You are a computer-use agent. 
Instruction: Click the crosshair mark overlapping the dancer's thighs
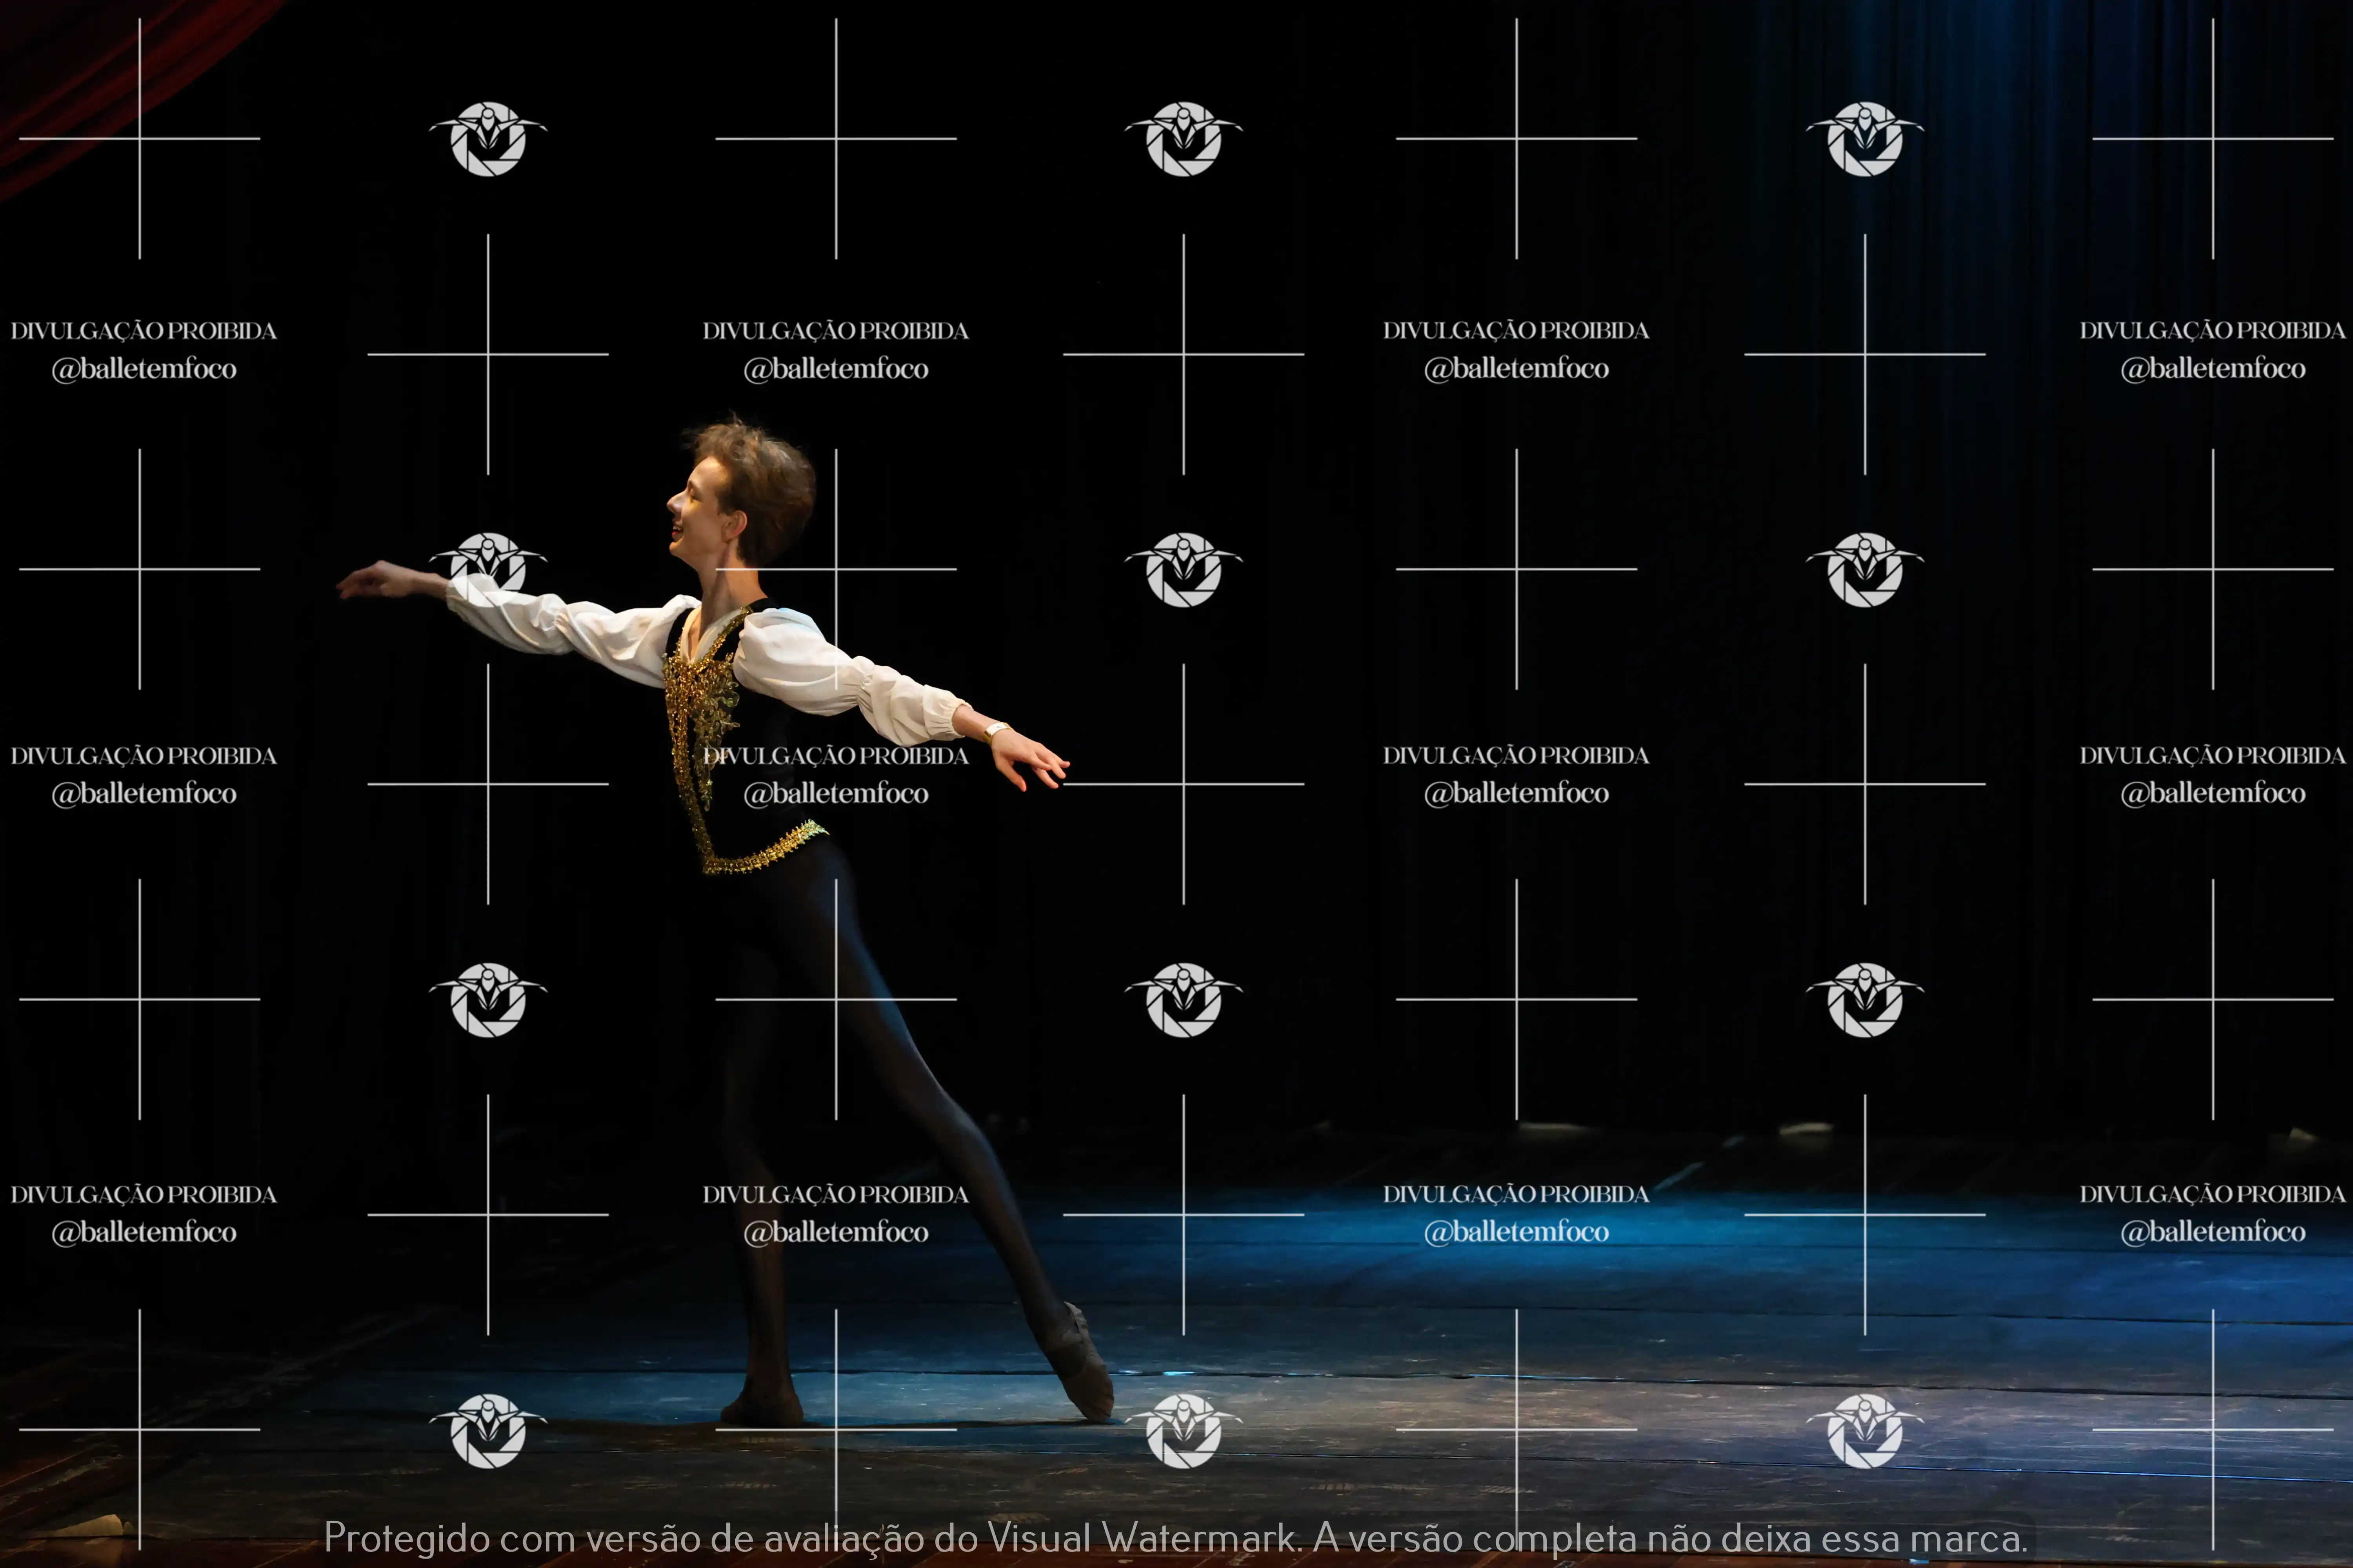point(836,998)
